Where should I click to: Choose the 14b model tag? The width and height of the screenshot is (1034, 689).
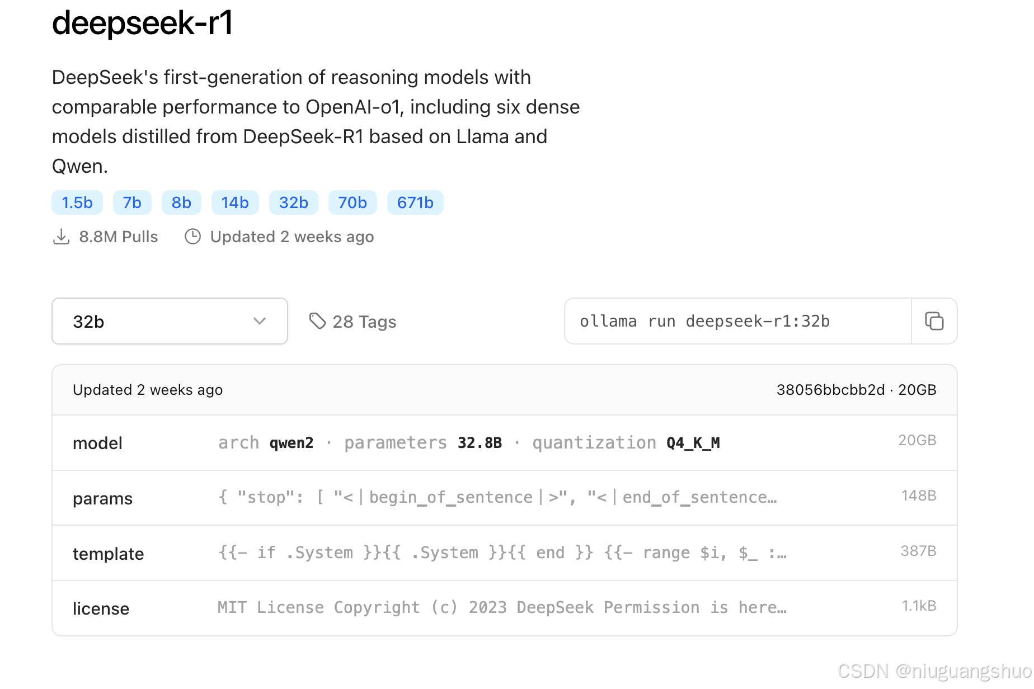click(x=235, y=202)
